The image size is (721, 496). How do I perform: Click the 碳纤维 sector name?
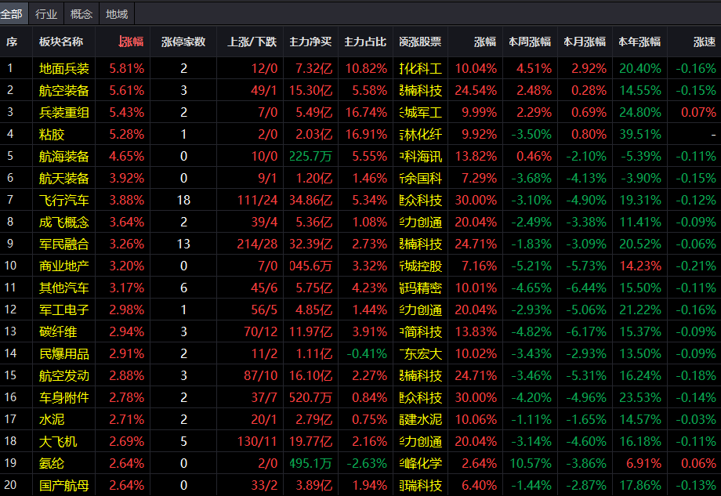pyautogui.click(x=58, y=332)
